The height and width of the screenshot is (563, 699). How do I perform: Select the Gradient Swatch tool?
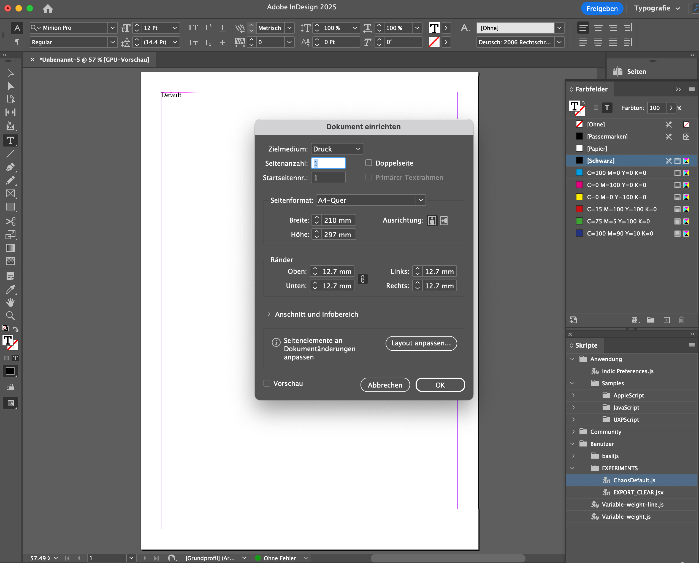pyautogui.click(x=10, y=248)
